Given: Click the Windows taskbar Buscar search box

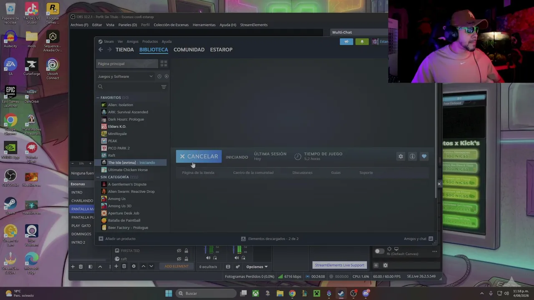Looking at the screenshot, I should [206, 293].
